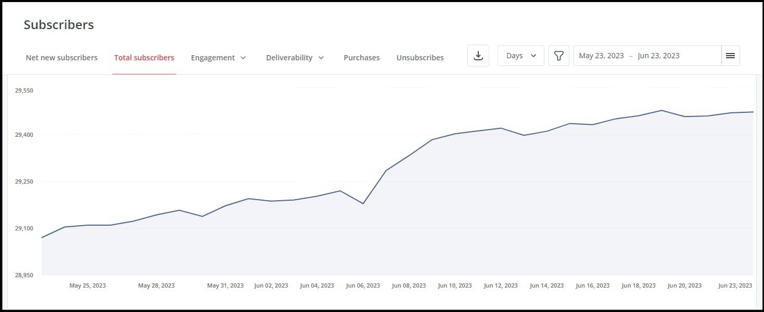Download the subscribers report
The width and height of the screenshot is (764, 312).
coord(478,56)
